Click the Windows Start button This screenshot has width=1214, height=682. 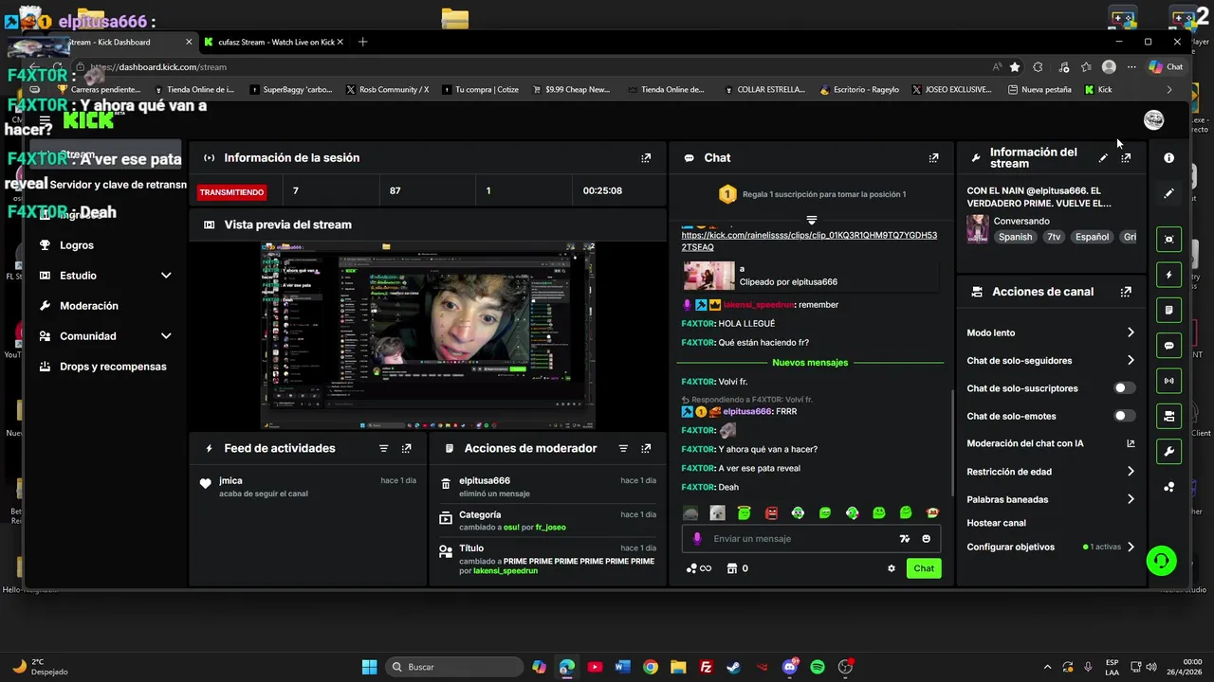pos(369,667)
